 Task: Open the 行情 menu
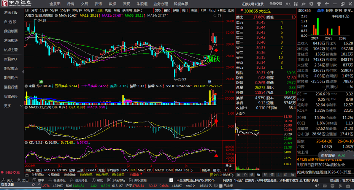coord(71,4)
